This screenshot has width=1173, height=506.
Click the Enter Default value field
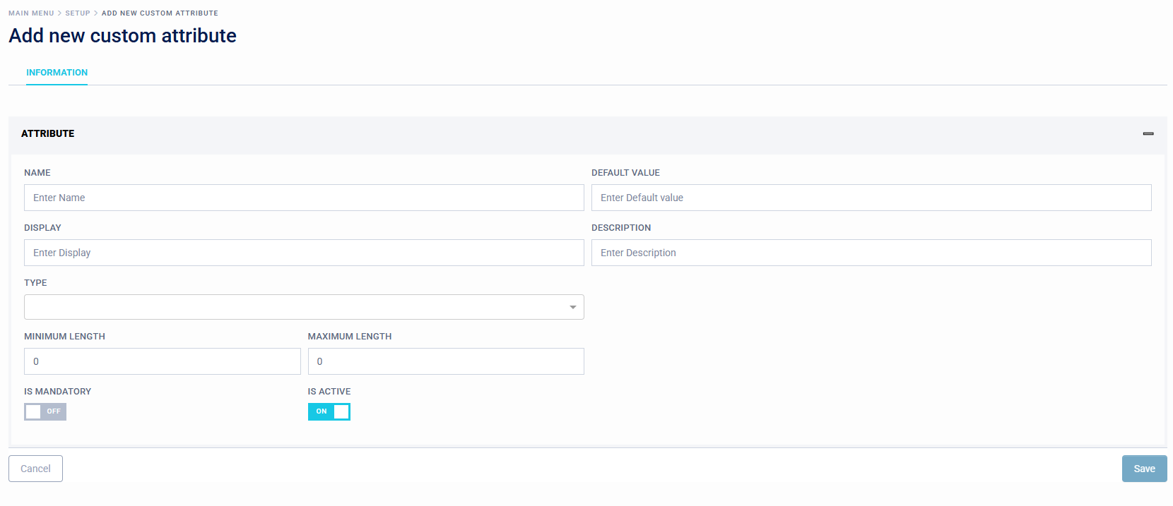[871, 198]
